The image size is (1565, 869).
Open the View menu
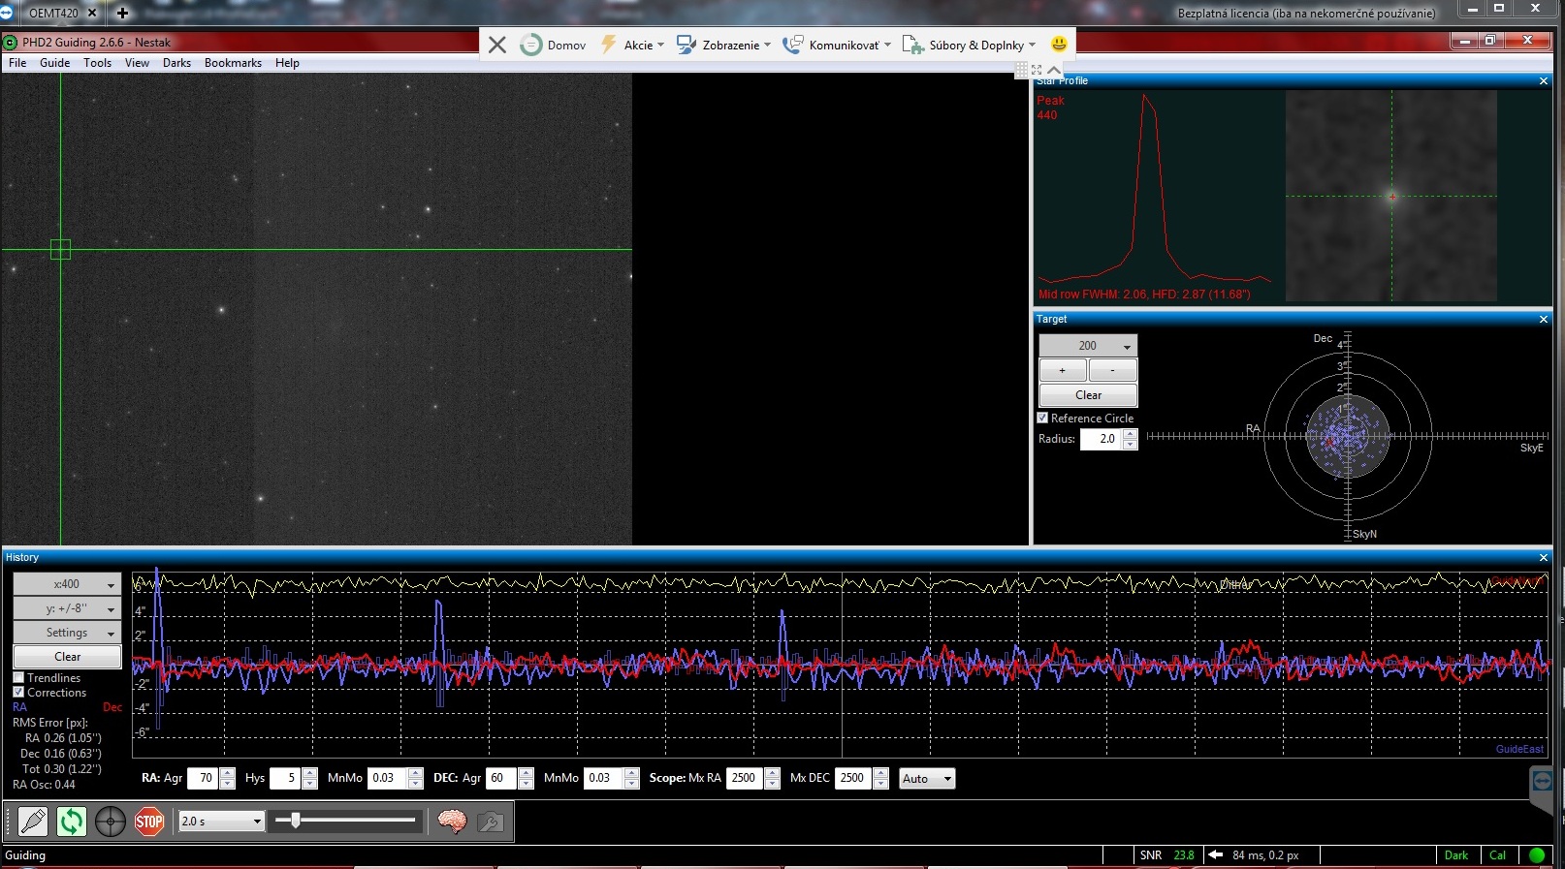coord(137,63)
